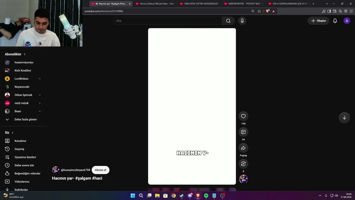Image resolution: width=355 pixels, height=200 pixels.
Task: Open Orkun Işıtmak channel
Action: pos(24,95)
